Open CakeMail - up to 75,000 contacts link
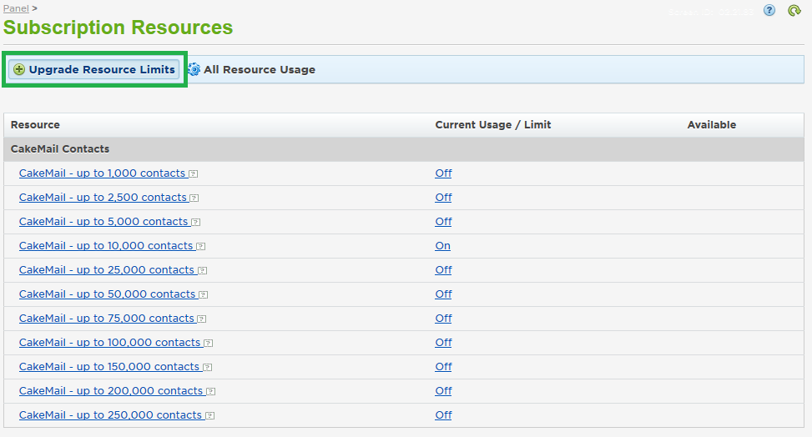812x437 pixels. 106,319
